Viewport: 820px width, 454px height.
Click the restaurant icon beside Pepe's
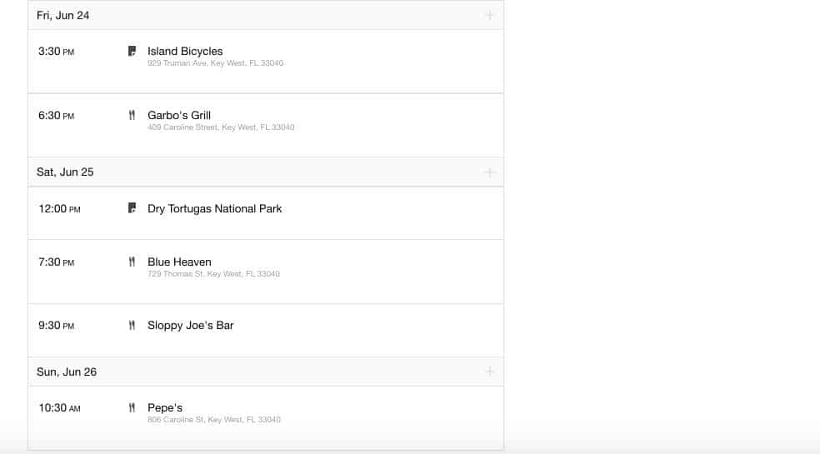[x=132, y=407]
